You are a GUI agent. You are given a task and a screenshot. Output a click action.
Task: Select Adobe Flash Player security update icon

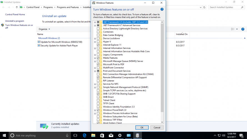39,46
